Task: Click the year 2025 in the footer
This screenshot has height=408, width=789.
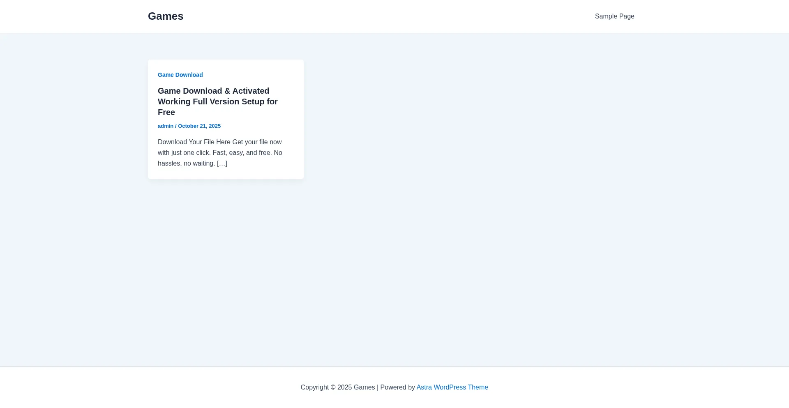Action: [x=344, y=387]
